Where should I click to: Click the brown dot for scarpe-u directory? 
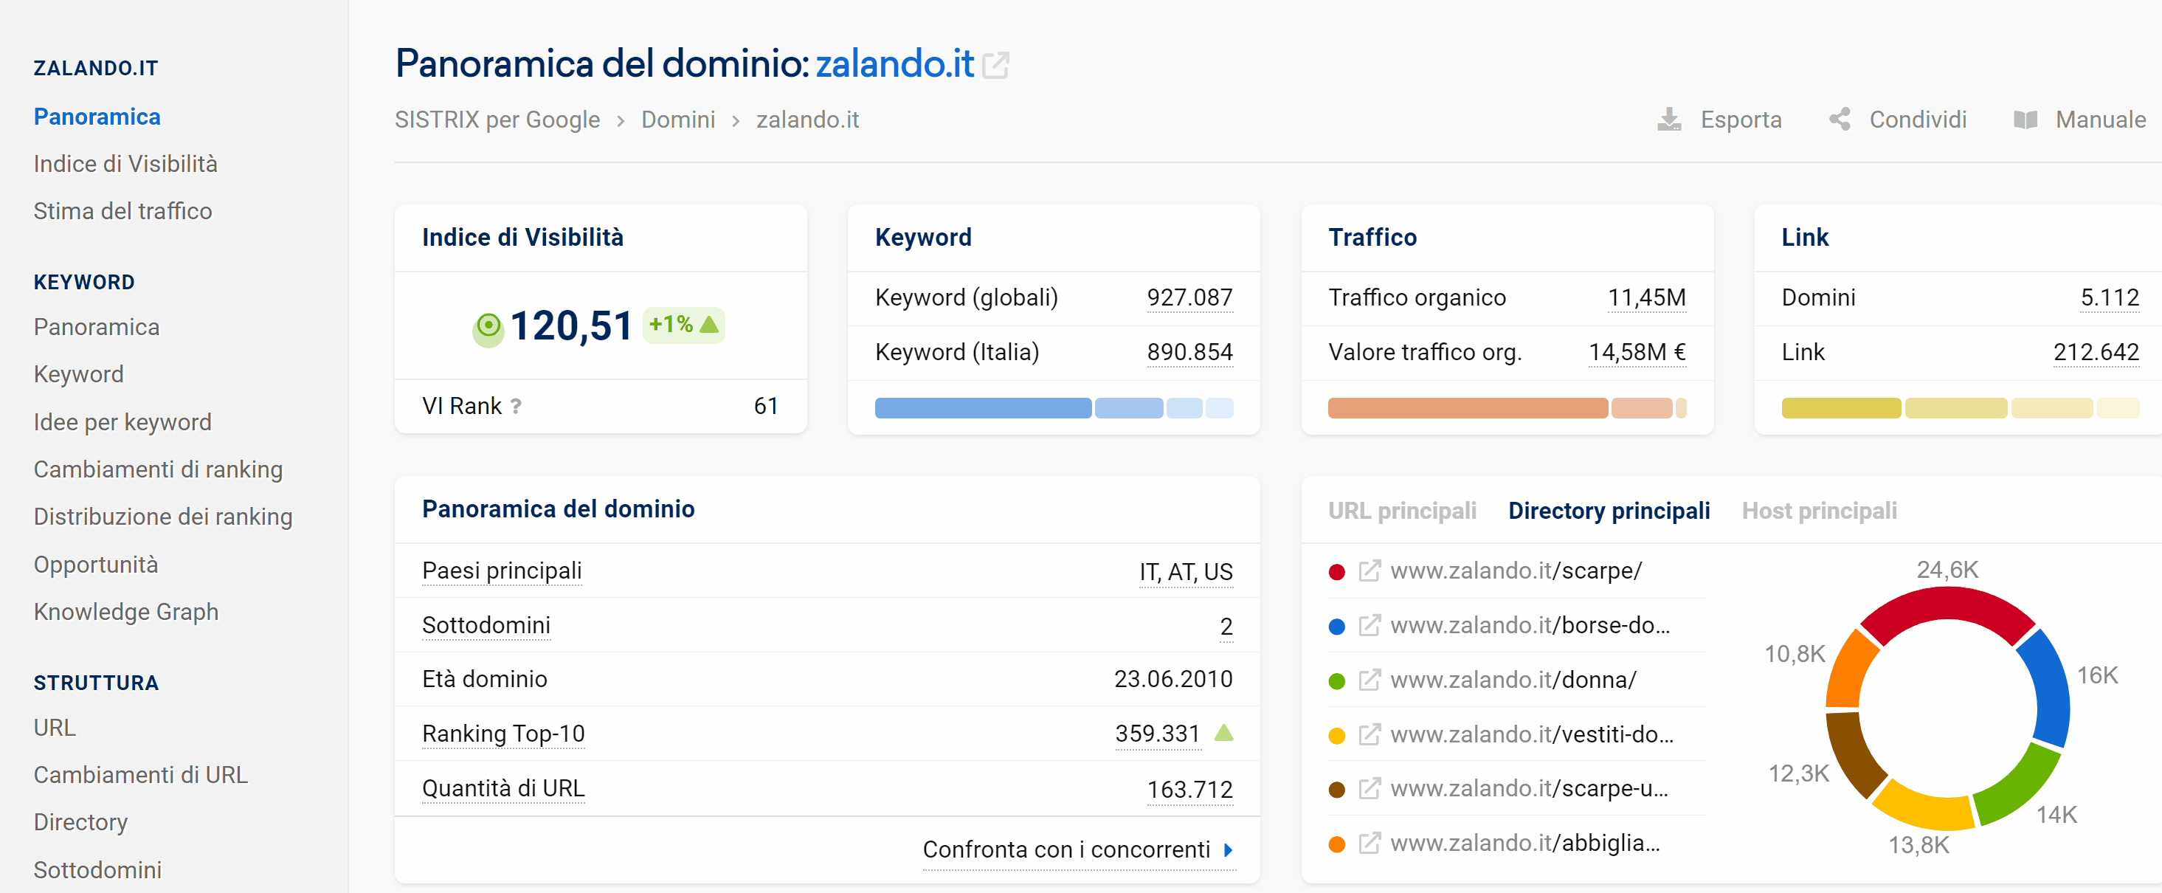1337,790
